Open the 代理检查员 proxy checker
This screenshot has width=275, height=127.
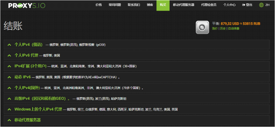[209, 5]
